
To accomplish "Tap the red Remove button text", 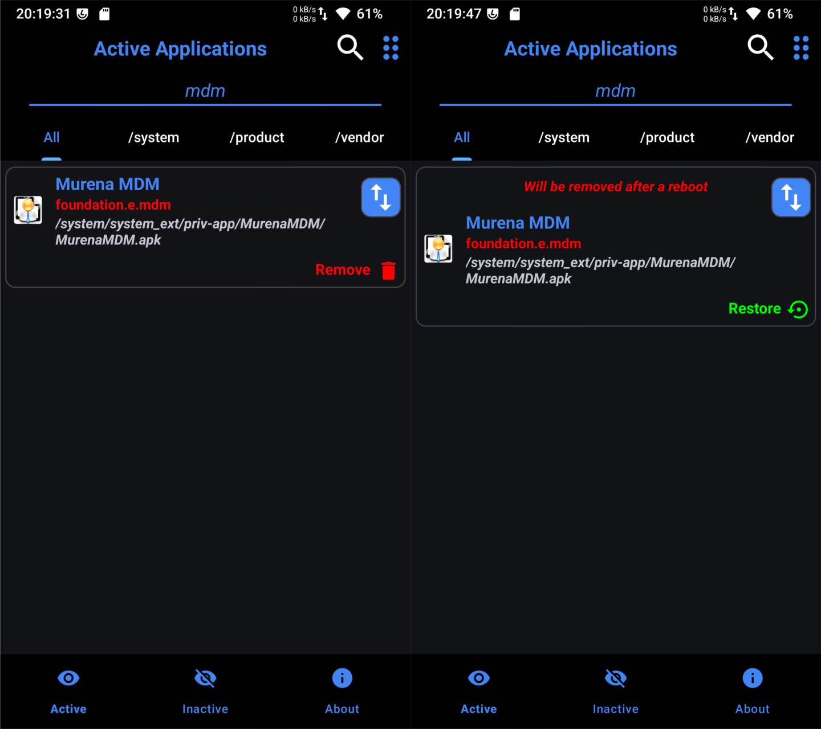I will tap(343, 270).
